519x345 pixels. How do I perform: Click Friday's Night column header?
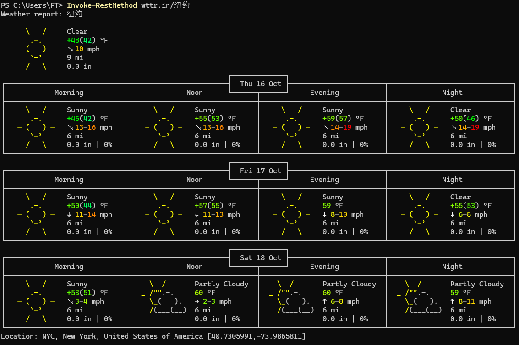[452, 180]
